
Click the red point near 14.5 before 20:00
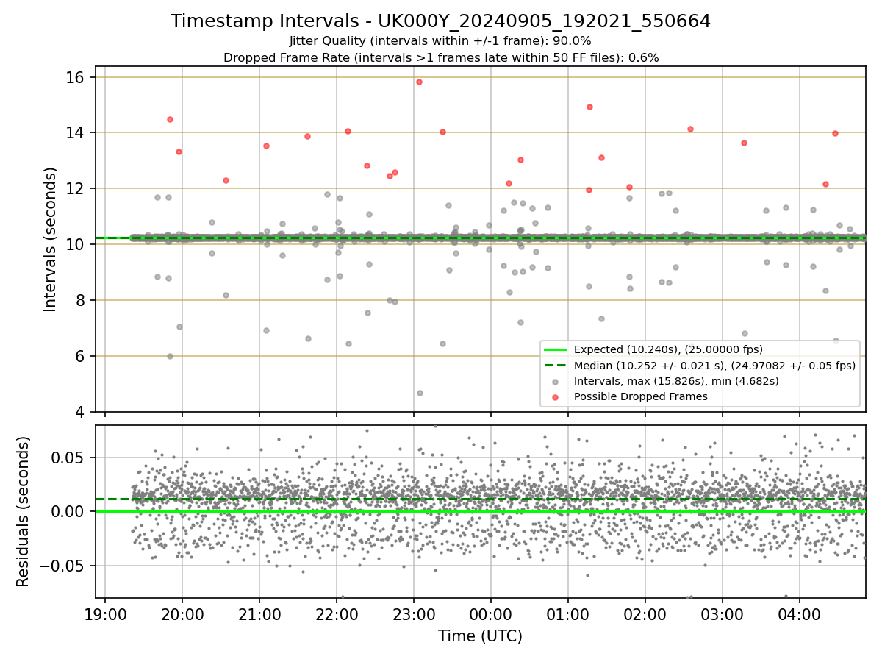pos(170,119)
